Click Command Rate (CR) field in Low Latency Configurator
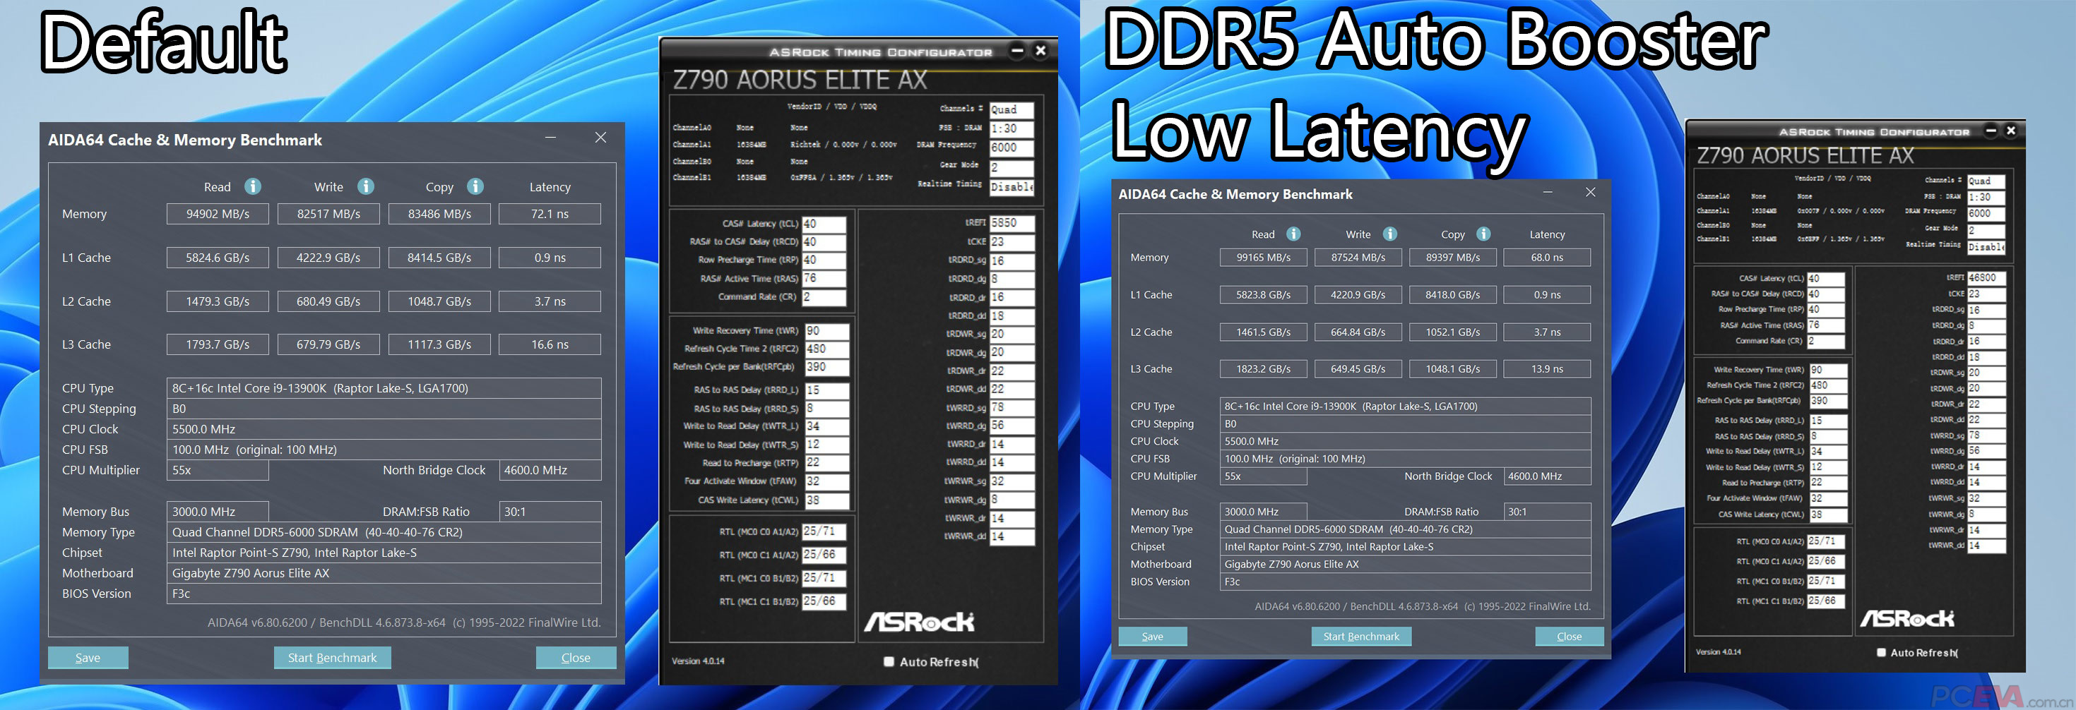This screenshot has height=710, width=2076. coord(1826,342)
